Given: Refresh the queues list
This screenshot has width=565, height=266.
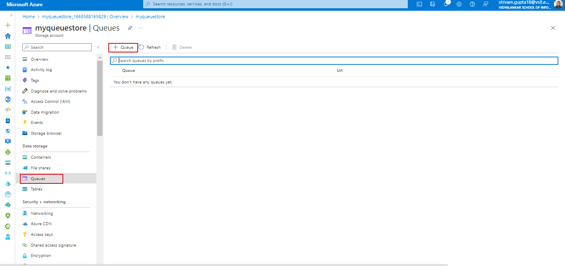Looking at the screenshot, I should 150,47.
